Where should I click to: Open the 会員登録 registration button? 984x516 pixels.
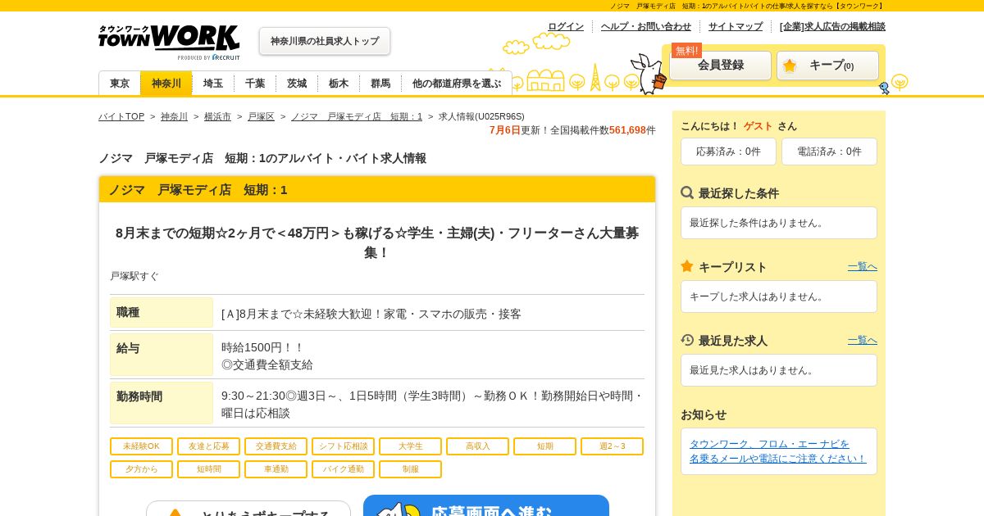(x=721, y=66)
